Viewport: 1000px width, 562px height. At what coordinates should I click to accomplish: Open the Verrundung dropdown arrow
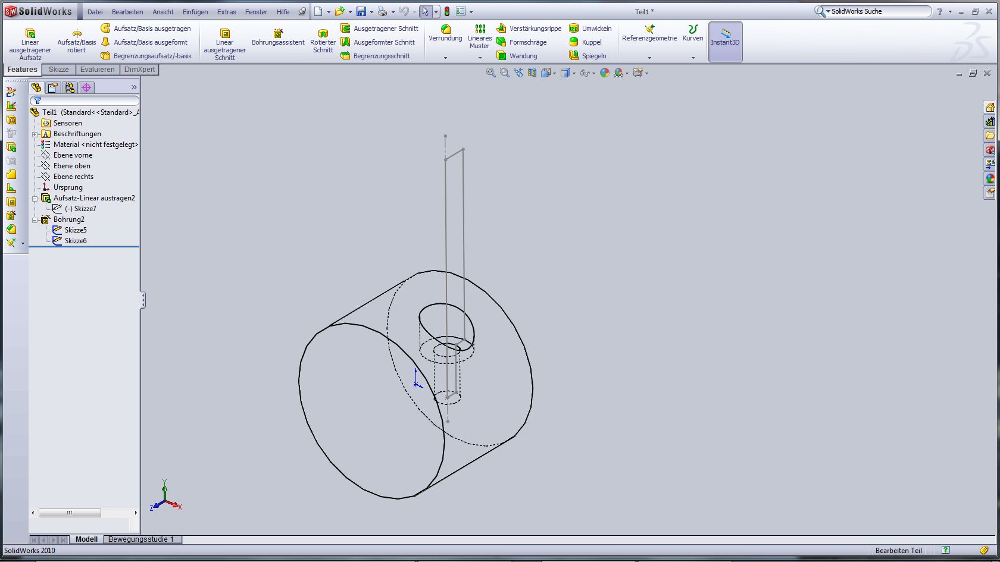pos(445,58)
